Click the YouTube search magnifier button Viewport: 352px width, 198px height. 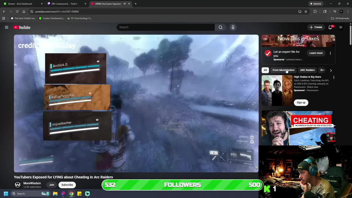tap(221, 27)
